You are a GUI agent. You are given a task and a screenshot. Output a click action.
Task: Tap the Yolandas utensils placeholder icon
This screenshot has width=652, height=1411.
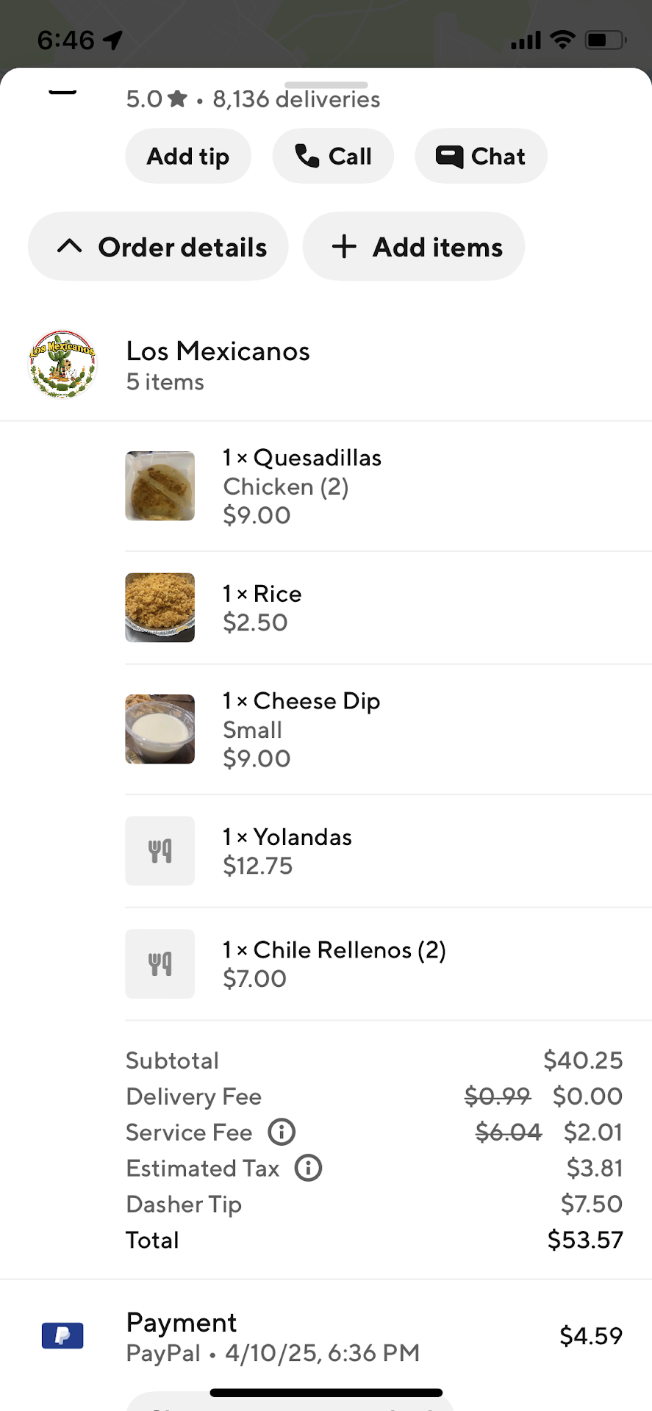pos(160,850)
